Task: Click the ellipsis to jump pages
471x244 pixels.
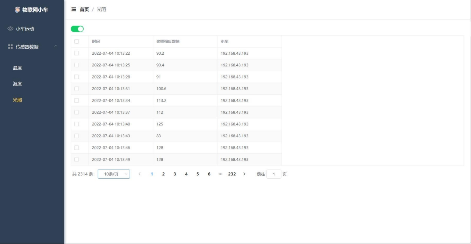Action: coord(220,174)
